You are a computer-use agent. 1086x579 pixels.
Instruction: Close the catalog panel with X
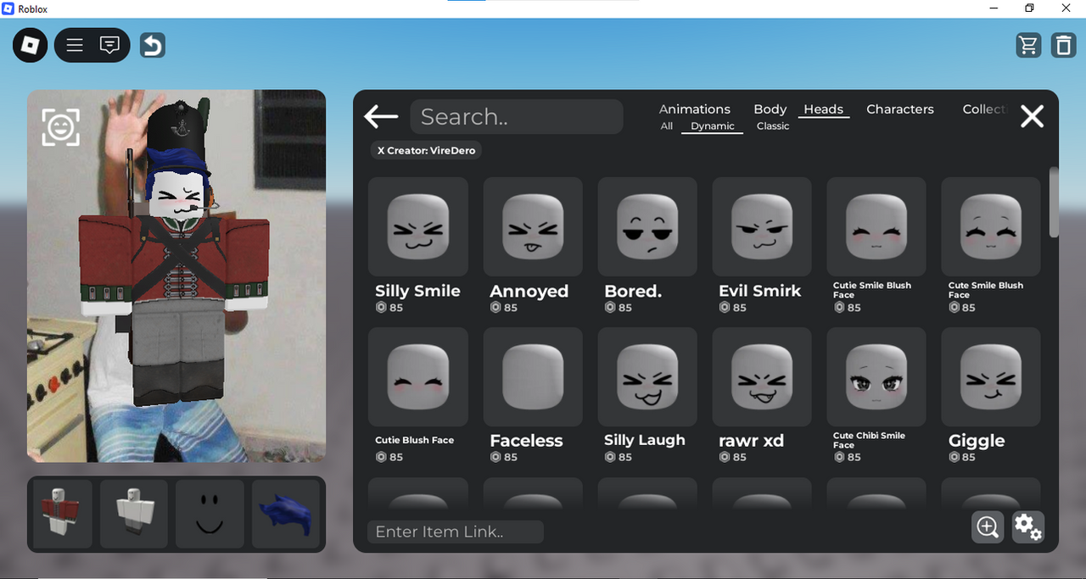(1032, 116)
